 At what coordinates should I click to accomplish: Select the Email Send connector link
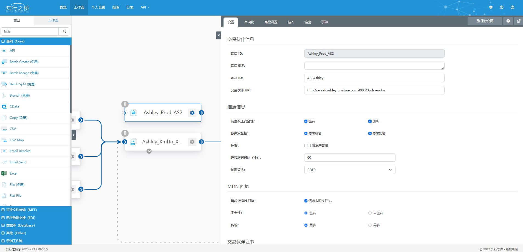coord(18,162)
